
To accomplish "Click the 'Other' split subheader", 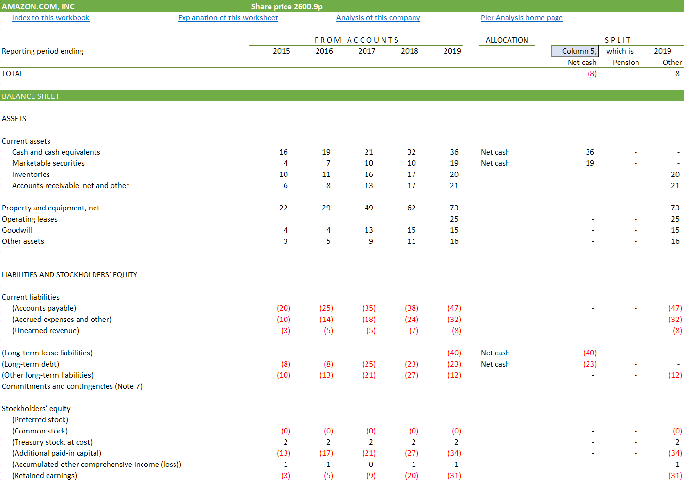I will coord(672,63).
